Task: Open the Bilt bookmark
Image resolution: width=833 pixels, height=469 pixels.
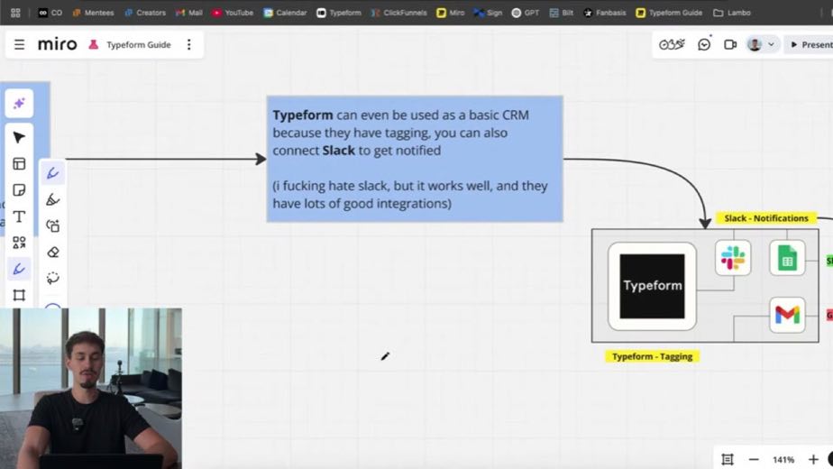Action: click(562, 13)
